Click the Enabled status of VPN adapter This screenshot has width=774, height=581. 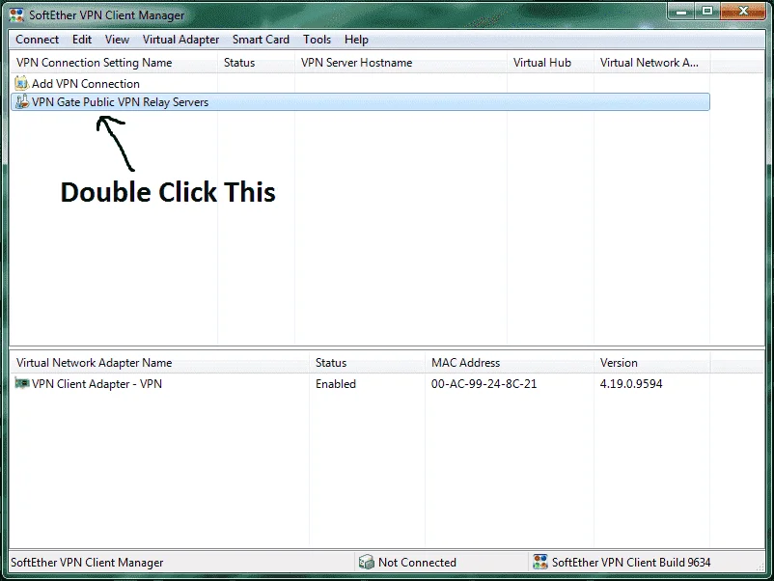[336, 384]
